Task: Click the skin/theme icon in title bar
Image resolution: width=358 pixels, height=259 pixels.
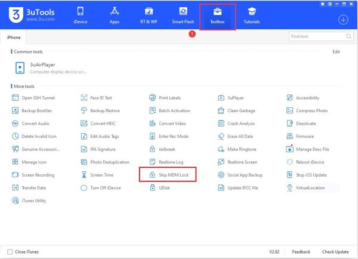Action: pos(322,4)
